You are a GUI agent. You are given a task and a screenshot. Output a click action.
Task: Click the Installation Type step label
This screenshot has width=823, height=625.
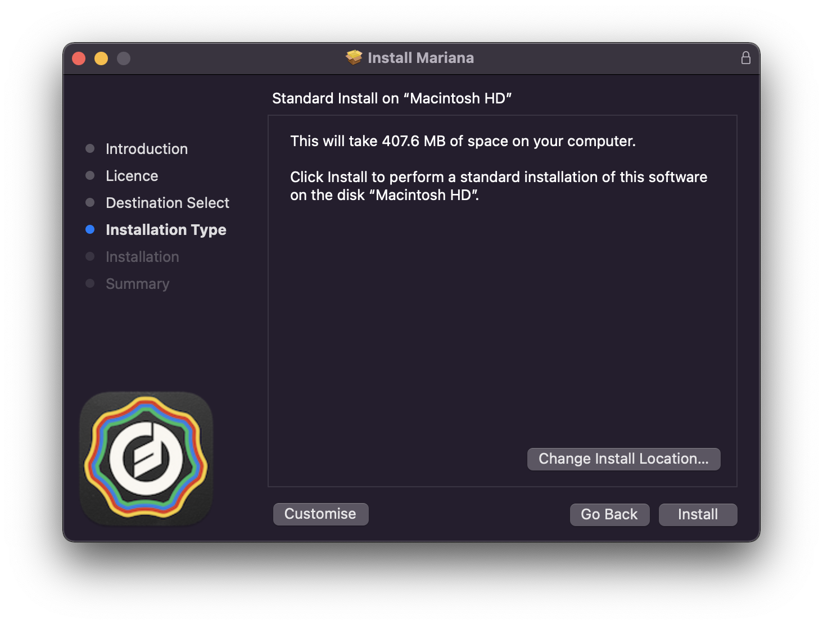click(x=166, y=230)
